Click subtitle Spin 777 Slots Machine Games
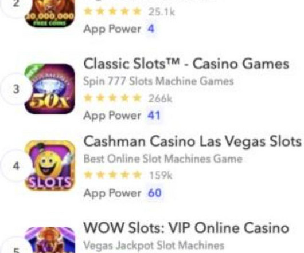The width and height of the screenshot is (304, 253). 158,81
